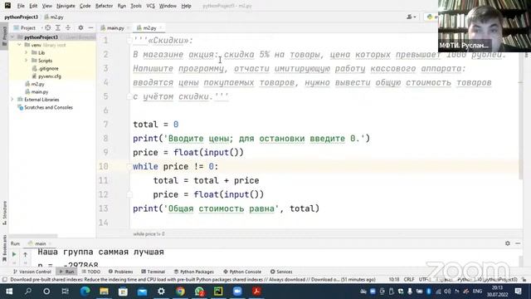
Task: Click PyCharm app logo in title bar
Action: [x=7, y=6]
